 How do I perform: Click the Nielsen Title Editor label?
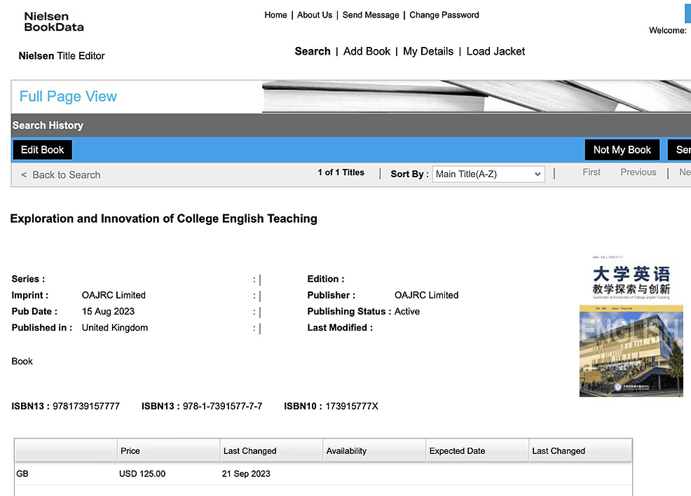pyautogui.click(x=62, y=56)
